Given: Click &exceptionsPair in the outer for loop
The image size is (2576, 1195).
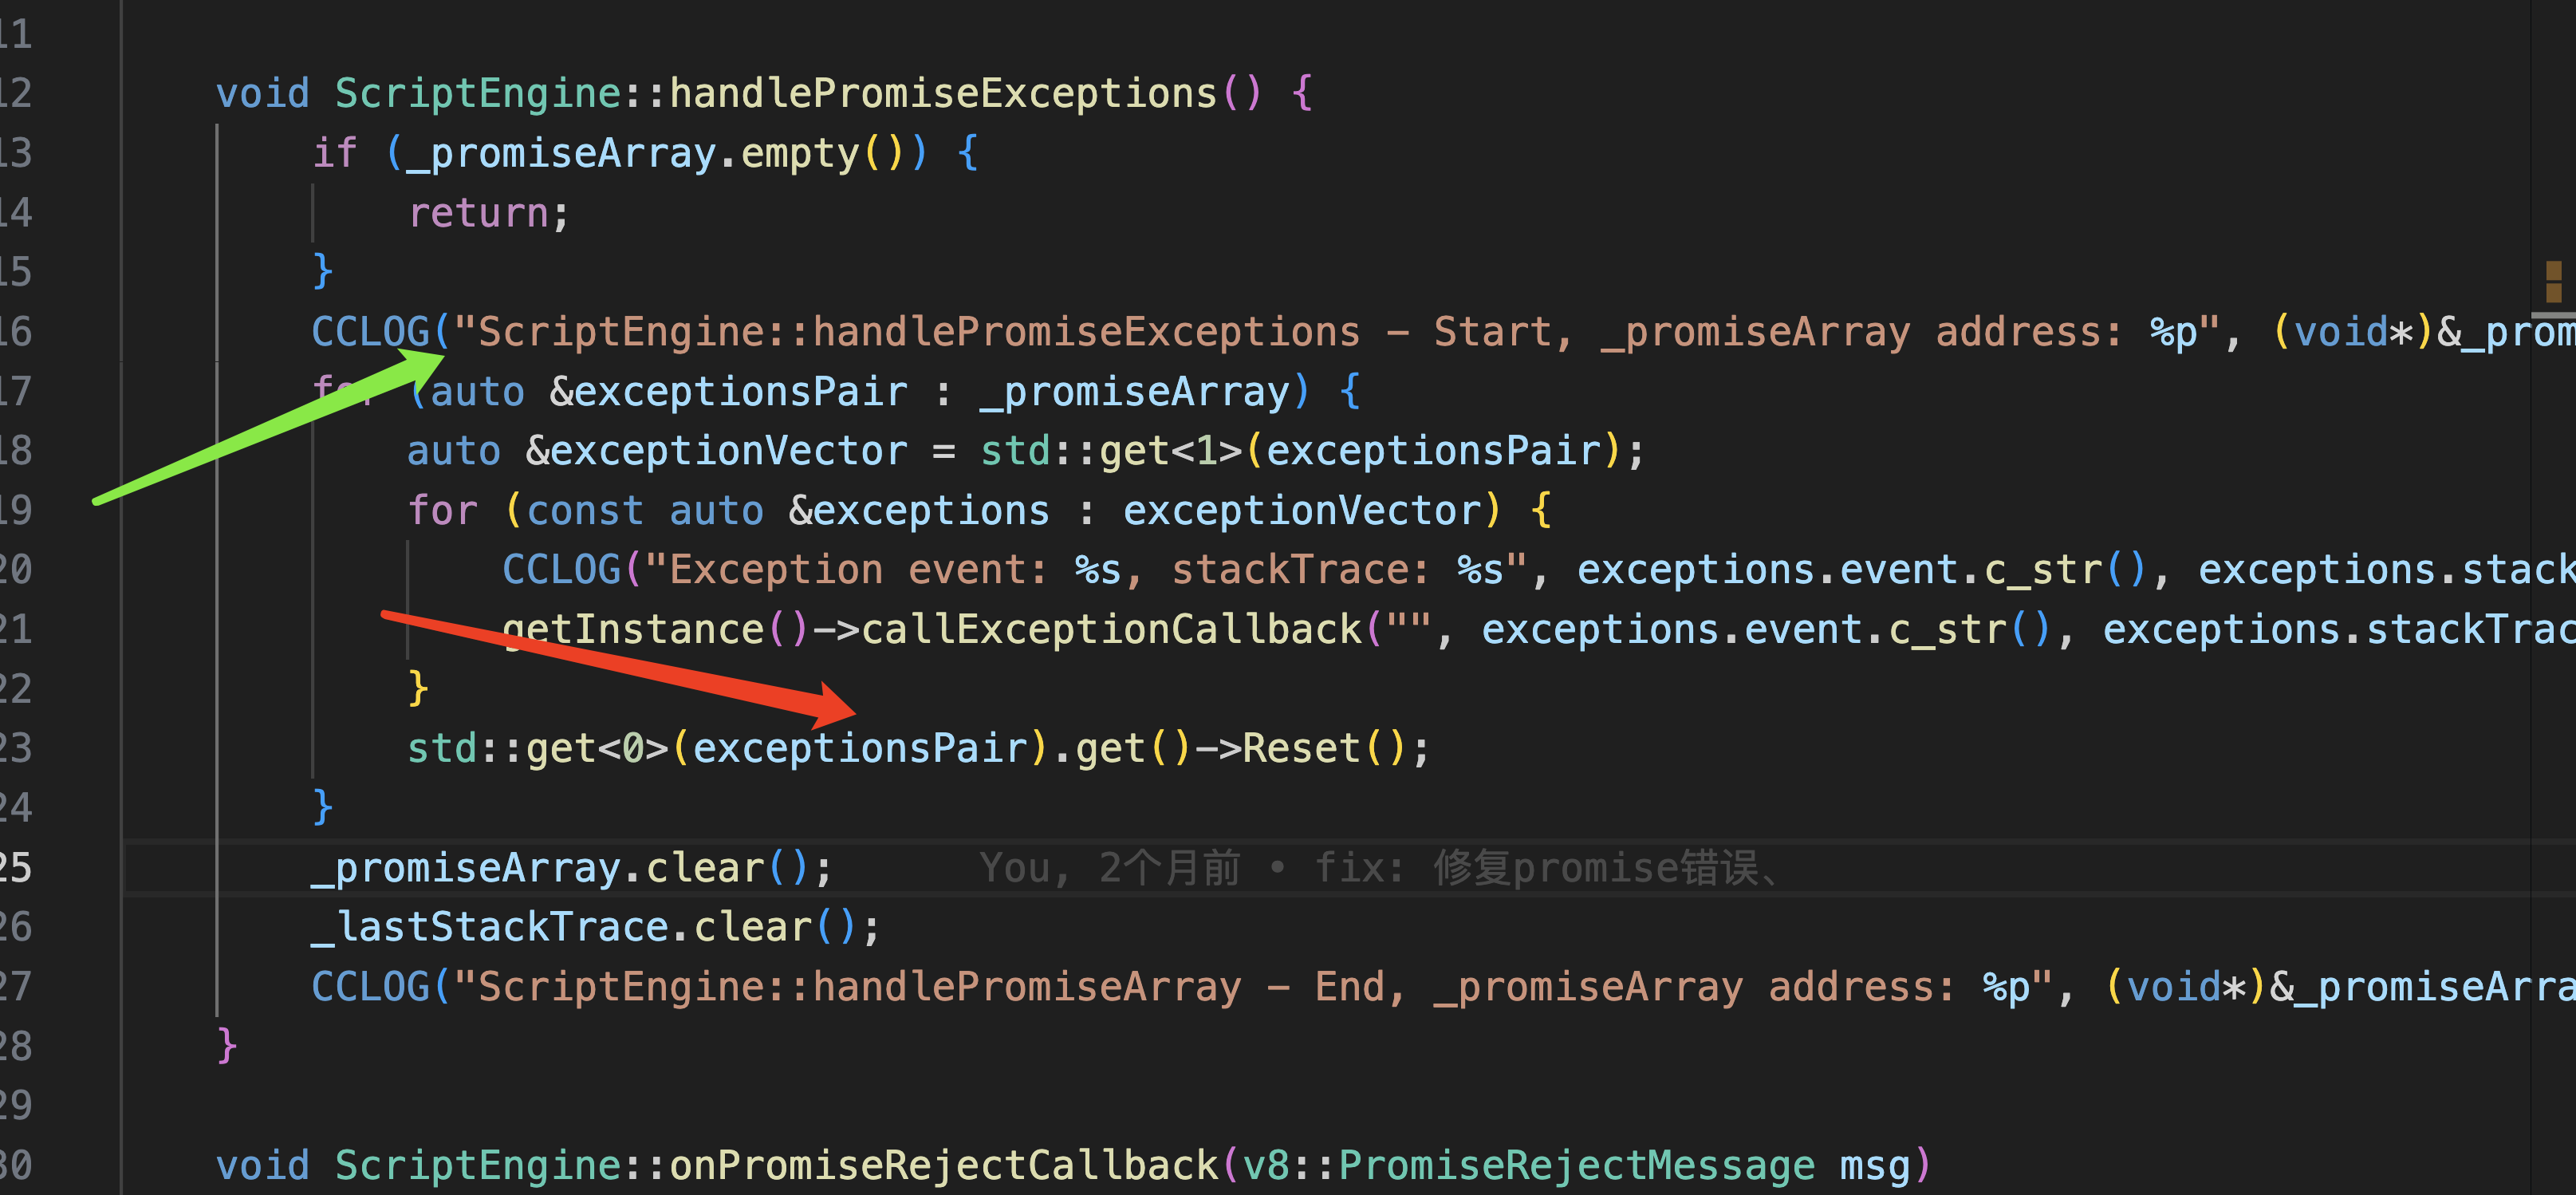Looking at the screenshot, I should [x=728, y=392].
